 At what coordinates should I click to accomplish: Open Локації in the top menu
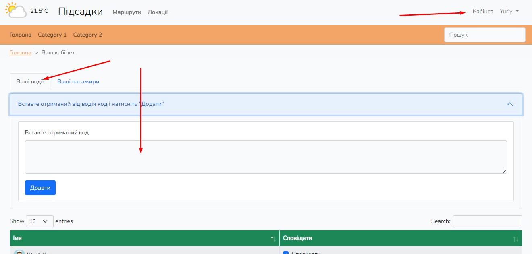pyautogui.click(x=158, y=12)
